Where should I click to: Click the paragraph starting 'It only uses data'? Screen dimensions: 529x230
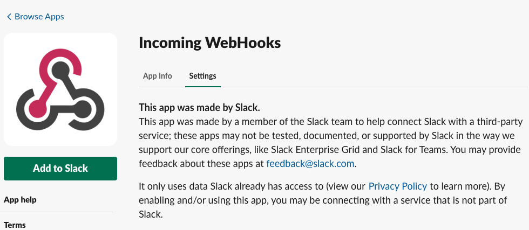point(324,200)
